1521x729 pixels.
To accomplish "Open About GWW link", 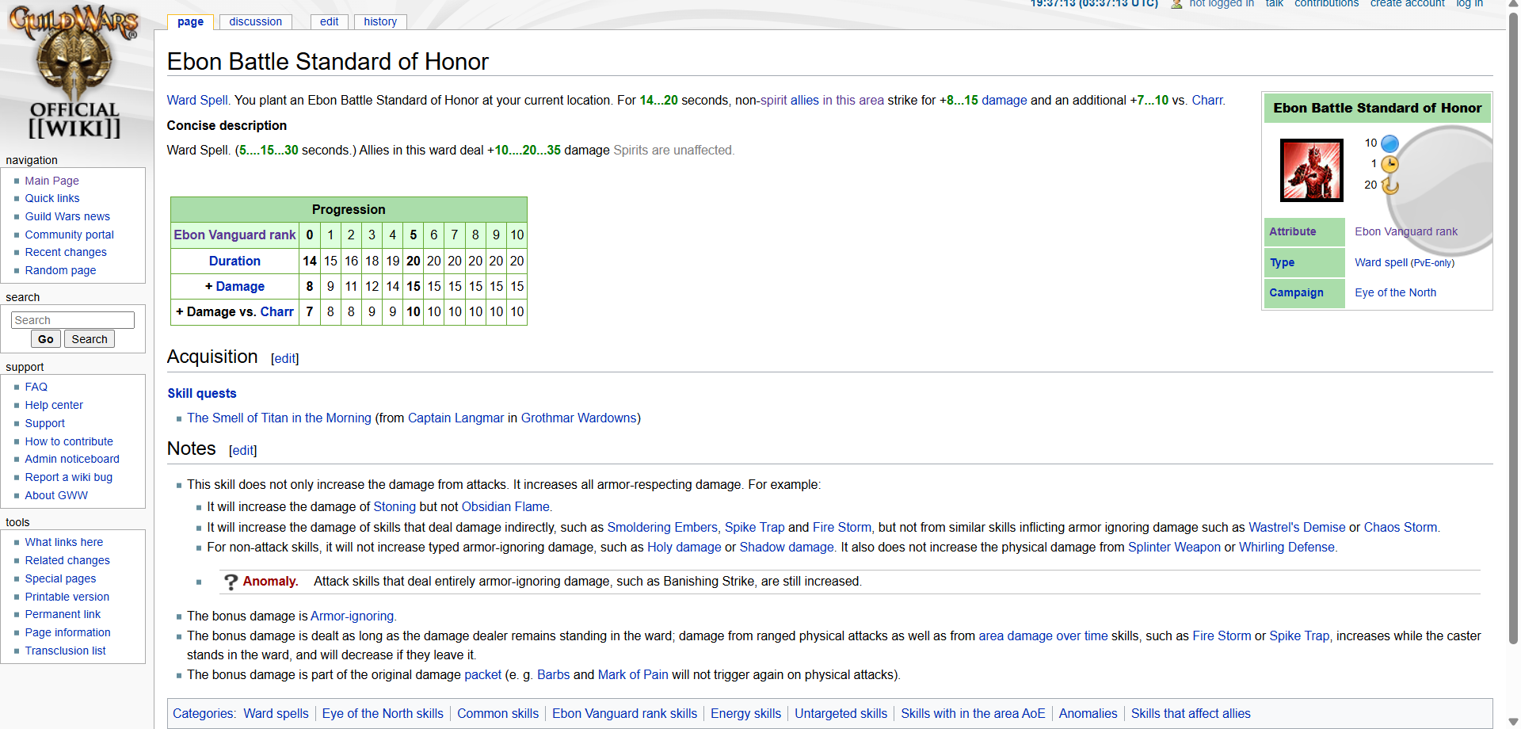I will click(x=56, y=495).
